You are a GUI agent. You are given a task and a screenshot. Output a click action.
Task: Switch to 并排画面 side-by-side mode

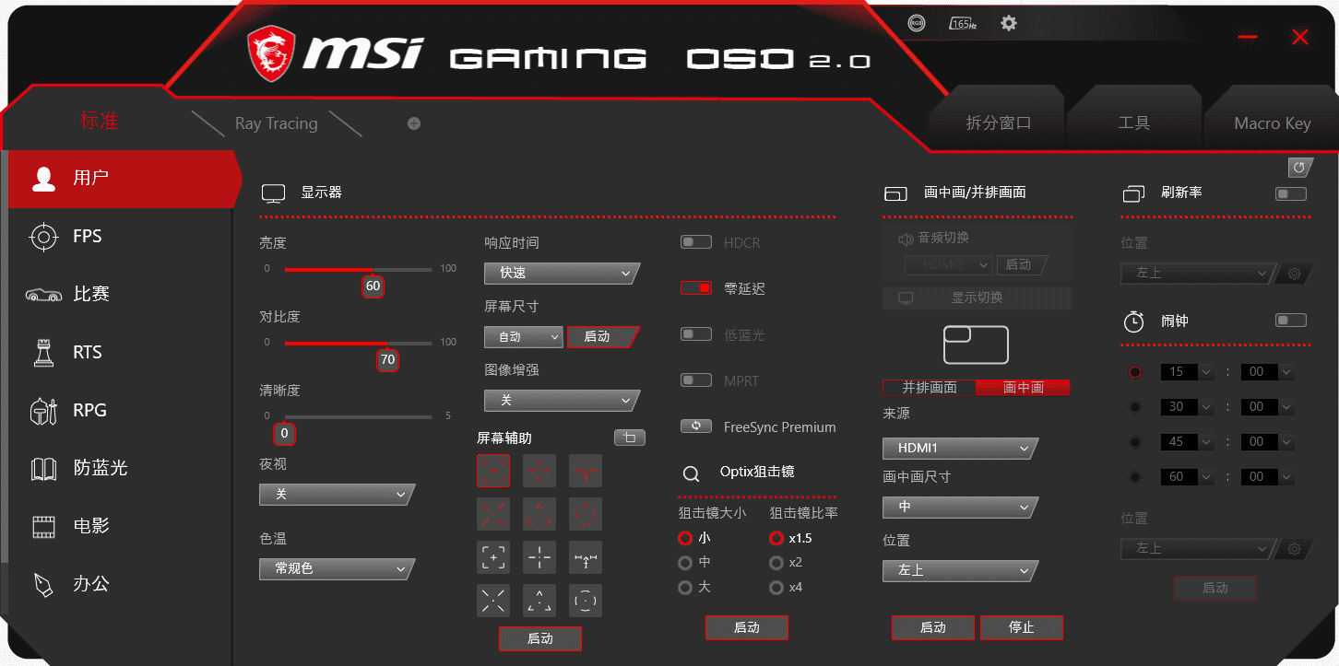click(x=930, y=388)
